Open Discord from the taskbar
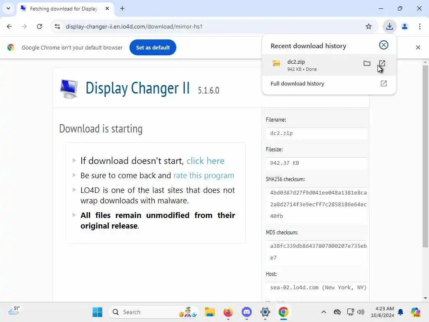Screen dimensions: 429x322 tap(246, 312)
